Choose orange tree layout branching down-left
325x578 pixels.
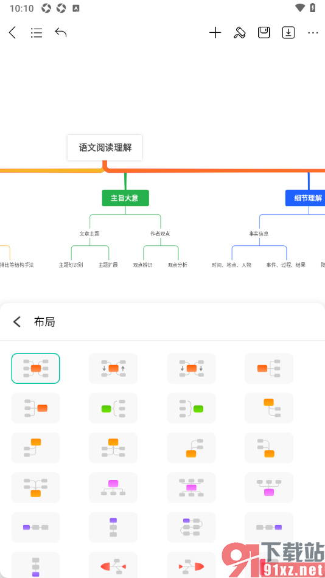point(35,448)
